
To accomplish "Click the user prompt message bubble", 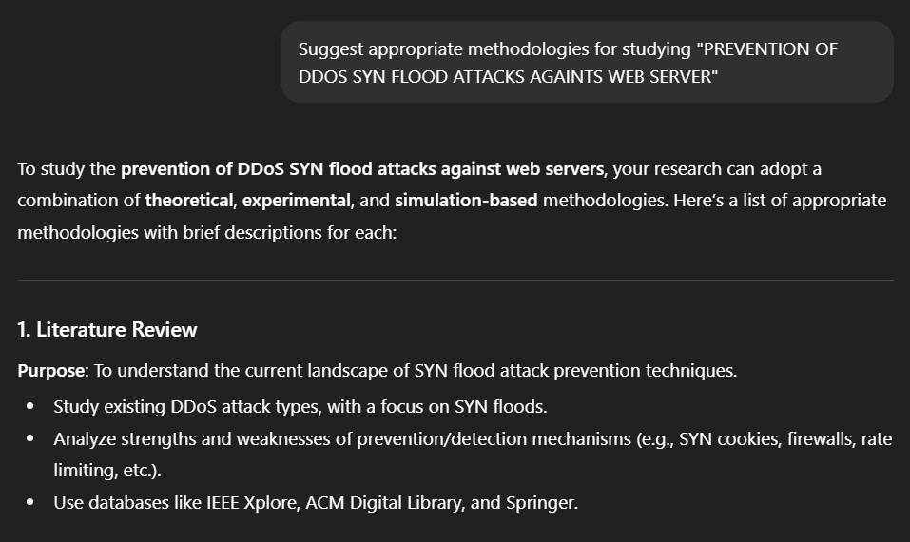I will click(587, 62).
